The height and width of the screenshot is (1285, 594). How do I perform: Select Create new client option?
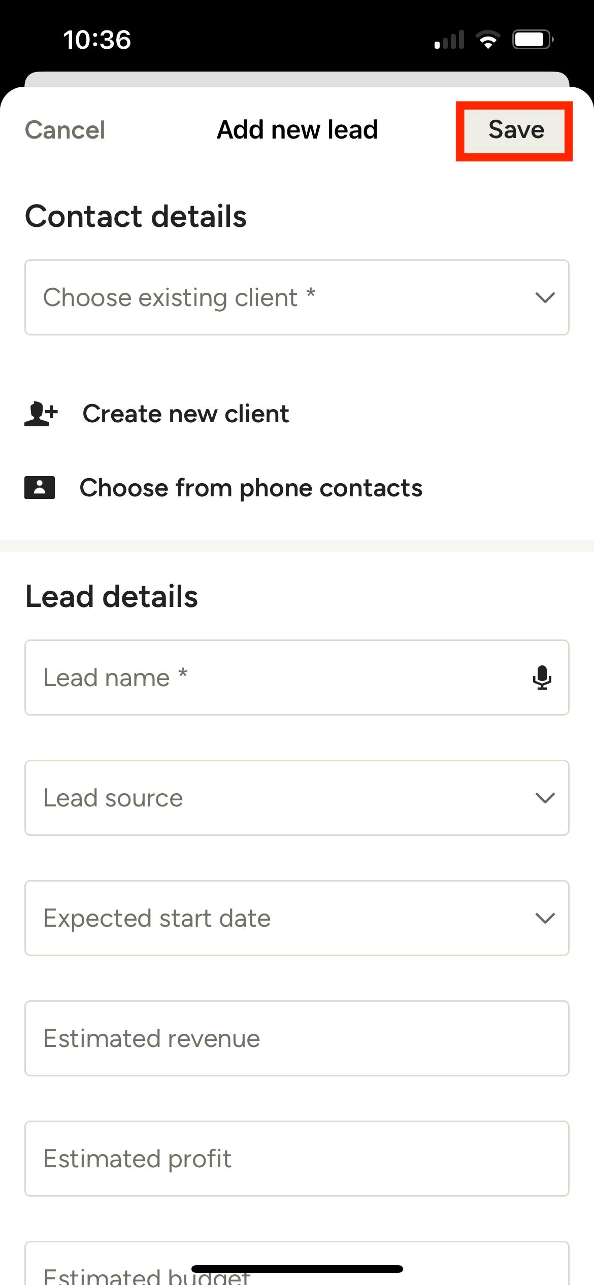point(186,414)
